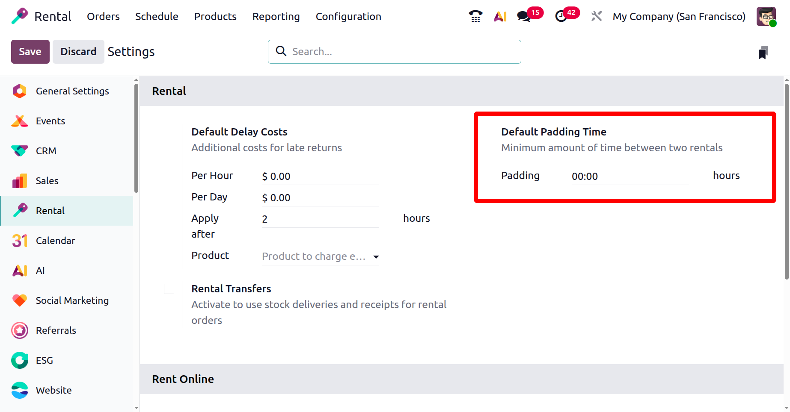This screenshot has height=412, width=790.
Task: Open the Configuration menu
Action: coord(348,16)
